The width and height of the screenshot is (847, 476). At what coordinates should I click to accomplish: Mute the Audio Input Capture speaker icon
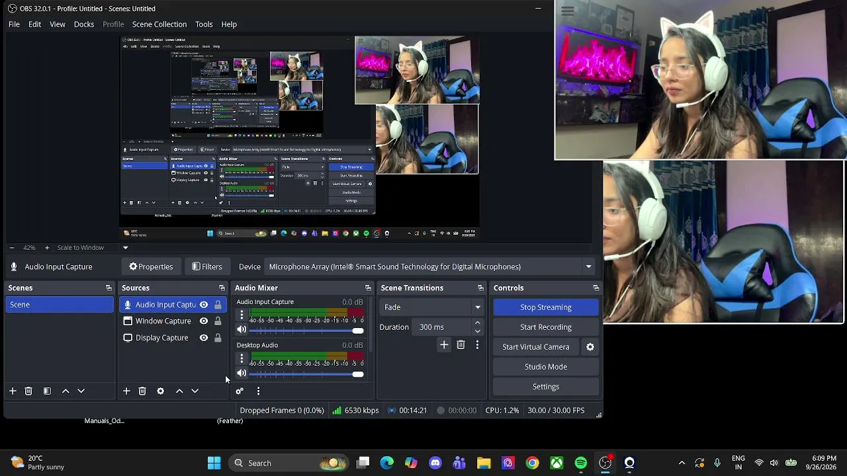click(x=242, y=330)
